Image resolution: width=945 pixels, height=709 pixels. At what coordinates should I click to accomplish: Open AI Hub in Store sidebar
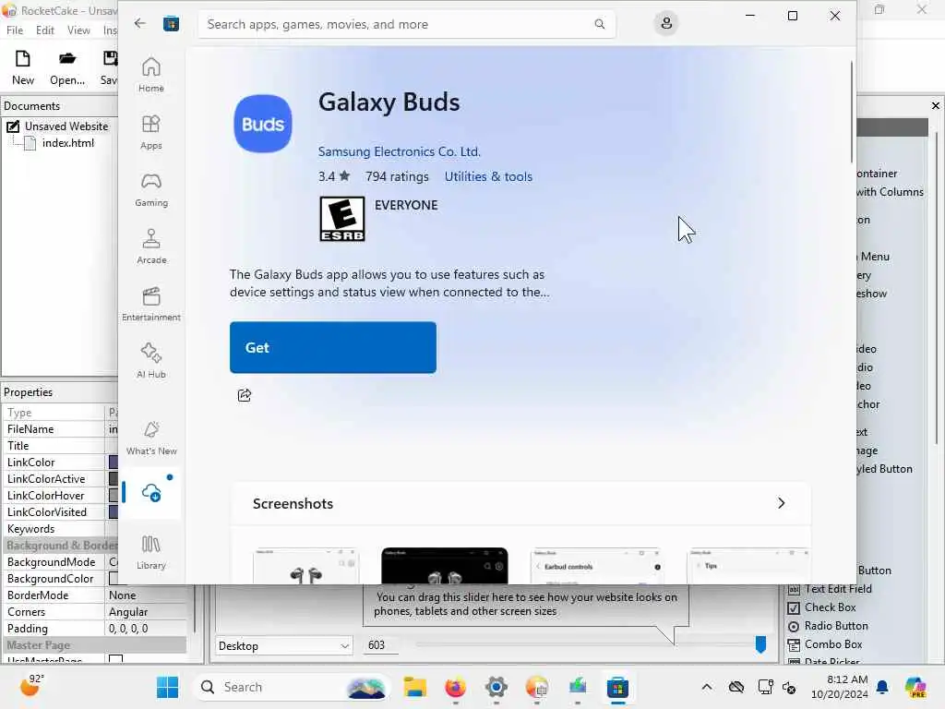[150, 361]
